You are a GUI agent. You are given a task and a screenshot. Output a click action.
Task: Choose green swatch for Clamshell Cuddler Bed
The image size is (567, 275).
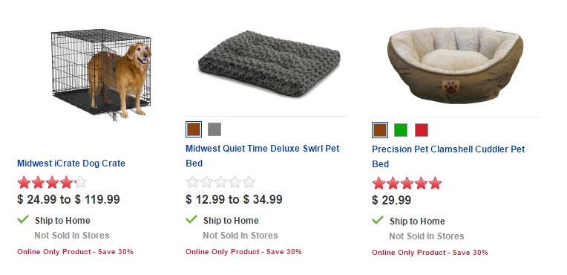click(x=401, y=130)
